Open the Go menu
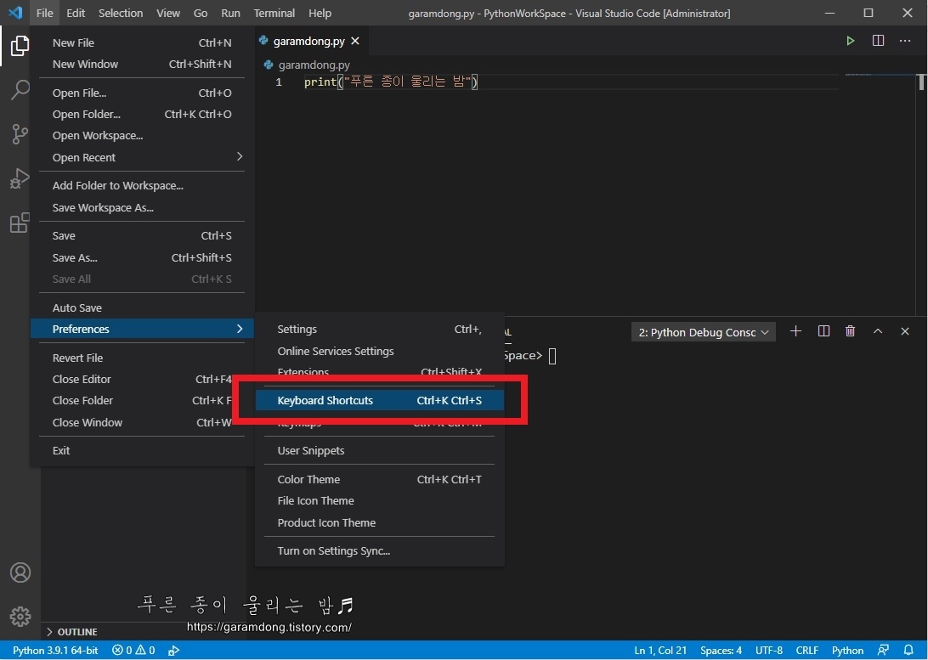 (201, 13)
